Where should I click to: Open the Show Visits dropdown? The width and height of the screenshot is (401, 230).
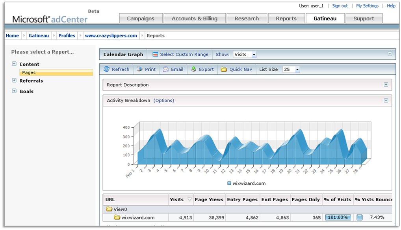click(x=245, y=55)
